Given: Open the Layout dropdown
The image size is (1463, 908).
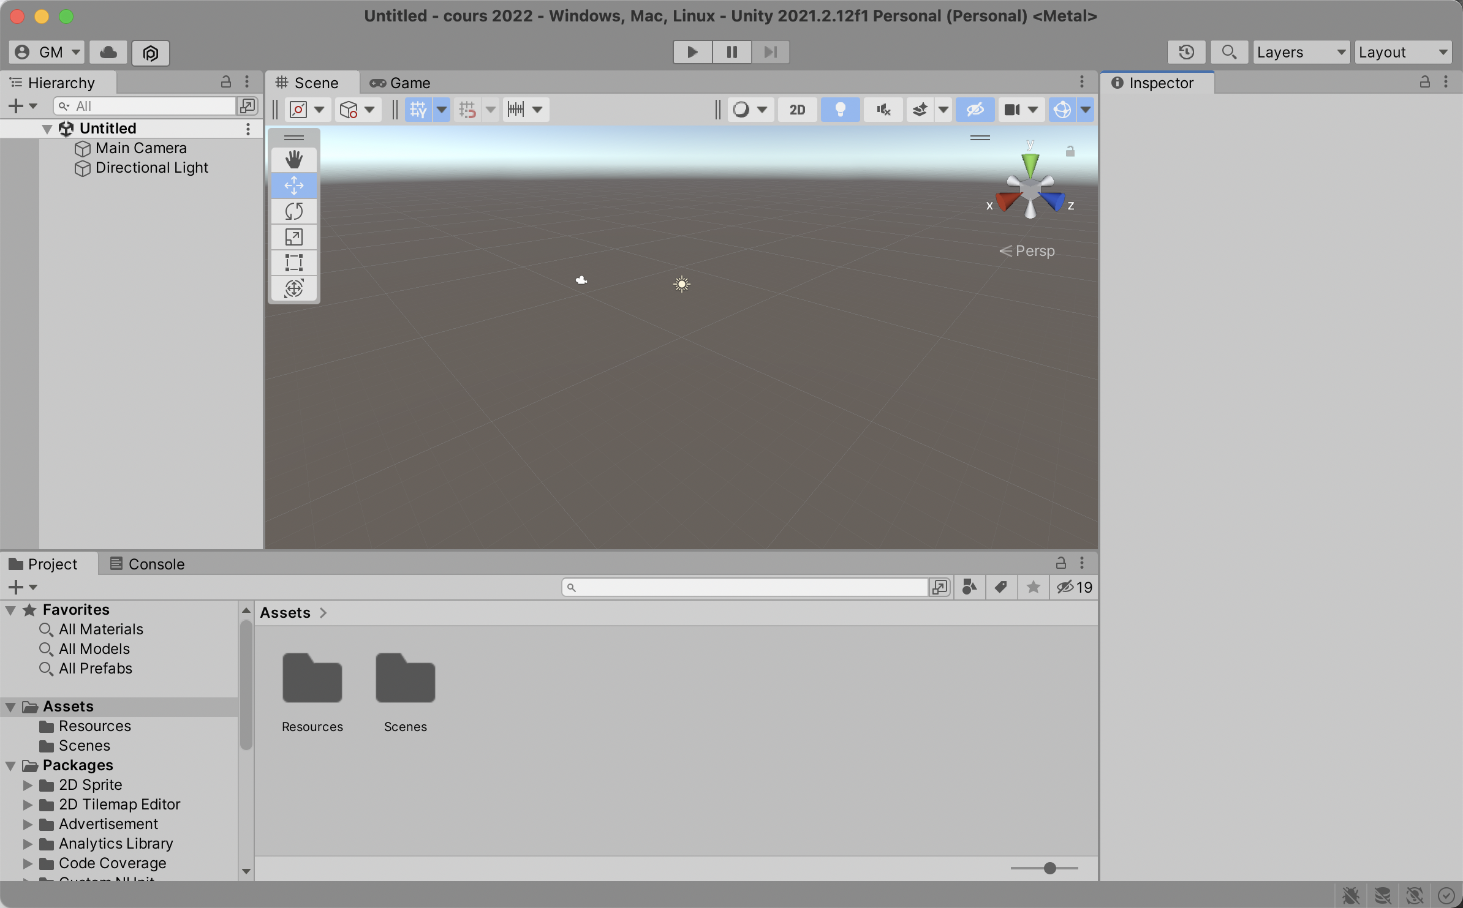Looking at the screenshot, I should pos(1403,53).
